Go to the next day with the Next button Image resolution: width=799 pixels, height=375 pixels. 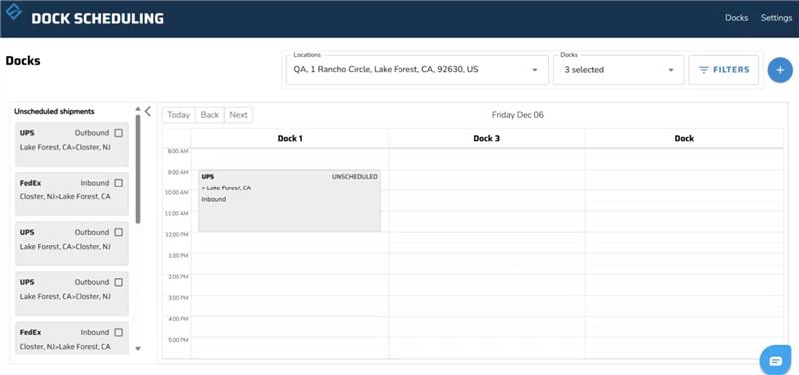tap(238, 115)
